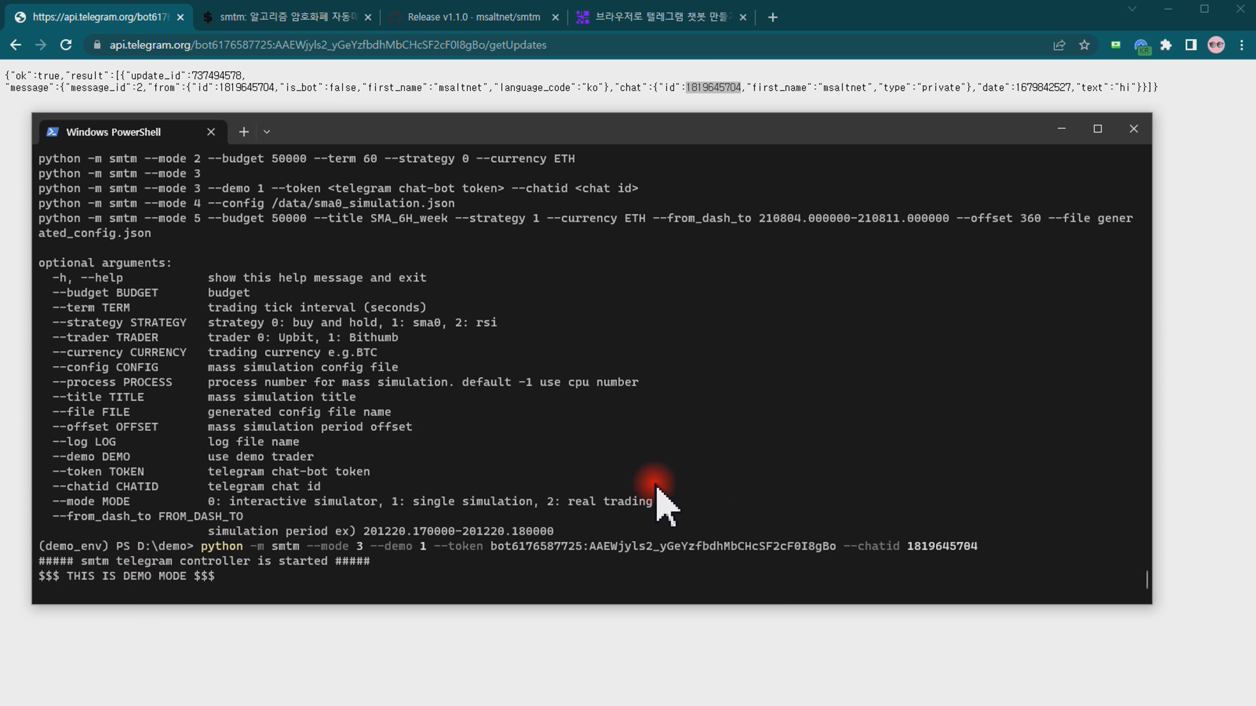
Task: Reload the Telegram API page
Action: [x=66, y=45]
